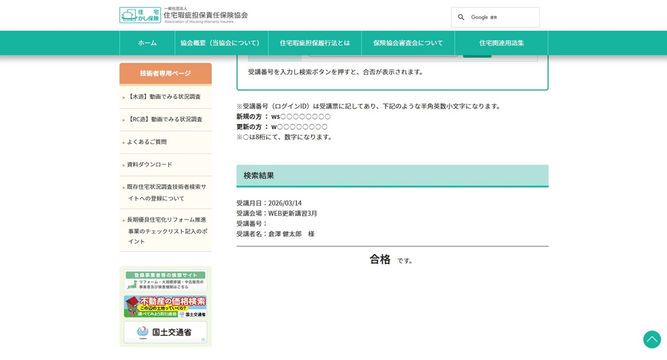Click the magnifier search icon
667x360 pixels.
coord(461,18)
